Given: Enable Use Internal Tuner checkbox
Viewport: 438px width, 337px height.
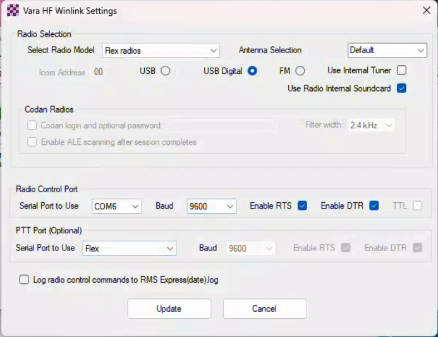Looking at the screenshot, I should click(x=401, y=70).
